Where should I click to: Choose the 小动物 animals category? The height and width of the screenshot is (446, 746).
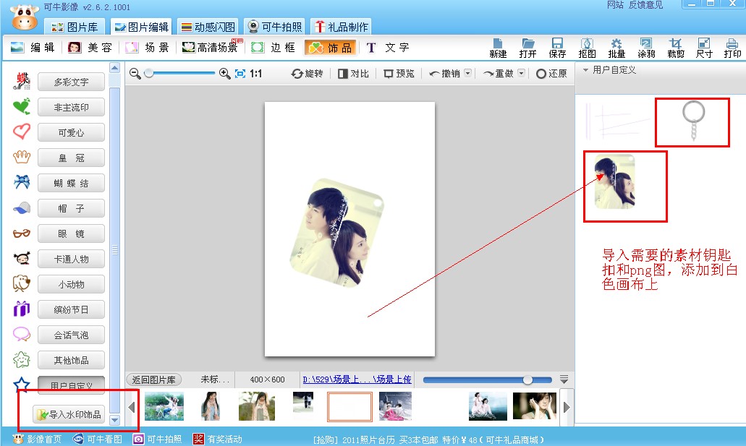point(72,284)
